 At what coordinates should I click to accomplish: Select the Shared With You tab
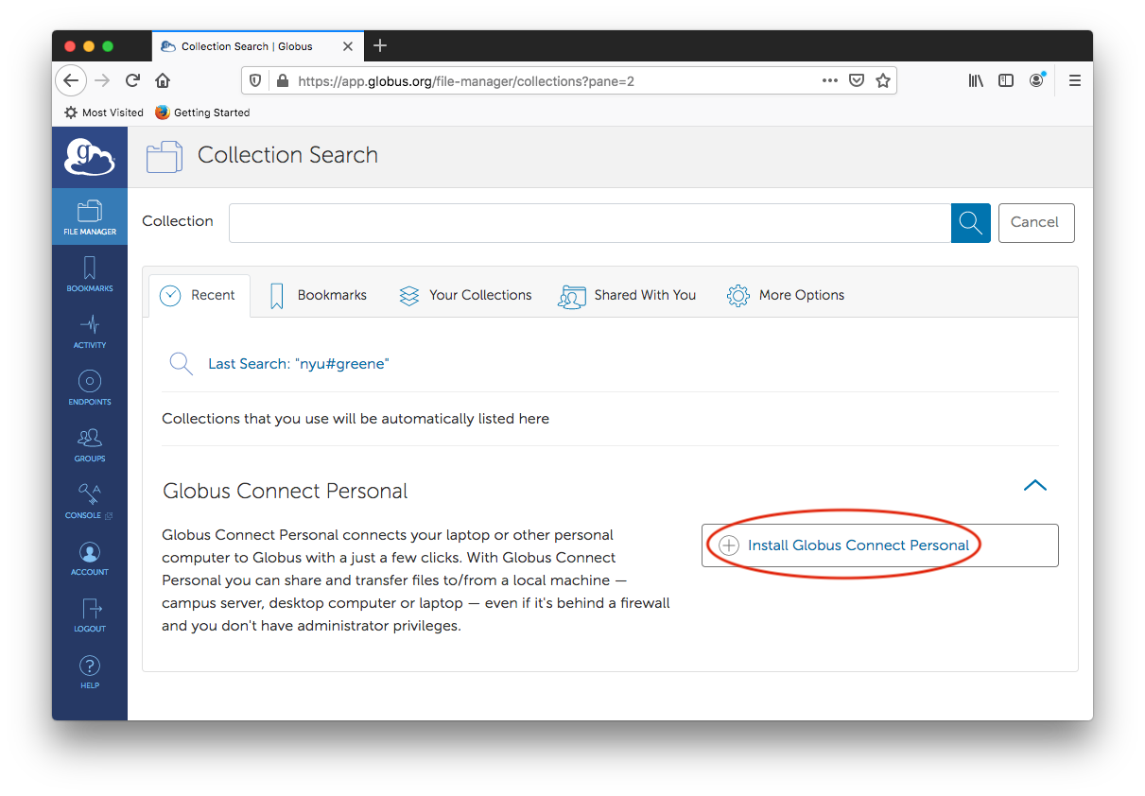click(627, 296)
